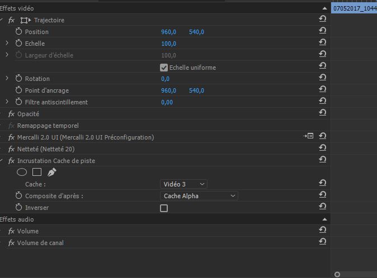Reset the Incrustation Cache de piste effect
This screenshot has width=377, height=278.
coord(322,160)
